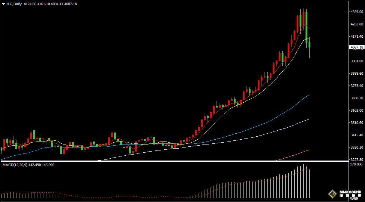This screenshot has width=365, height=202.
Task: Click the 3227.80 price axis label
Action: point(357,160)
